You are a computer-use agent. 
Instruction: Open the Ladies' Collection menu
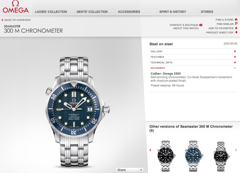click(x=51, y=12)
